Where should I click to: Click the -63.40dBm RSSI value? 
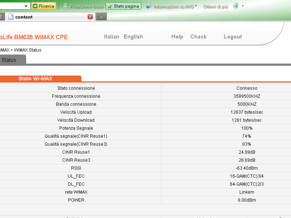point(247,168)
